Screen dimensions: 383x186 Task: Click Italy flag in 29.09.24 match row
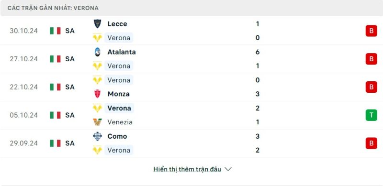[55, 143]
